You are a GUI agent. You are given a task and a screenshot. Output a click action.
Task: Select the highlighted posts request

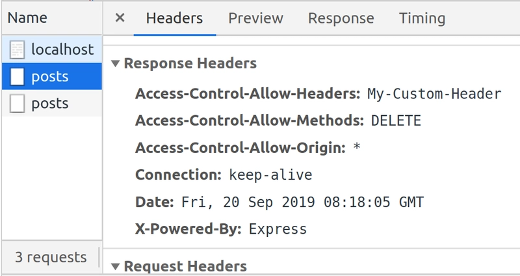[52, 76]
